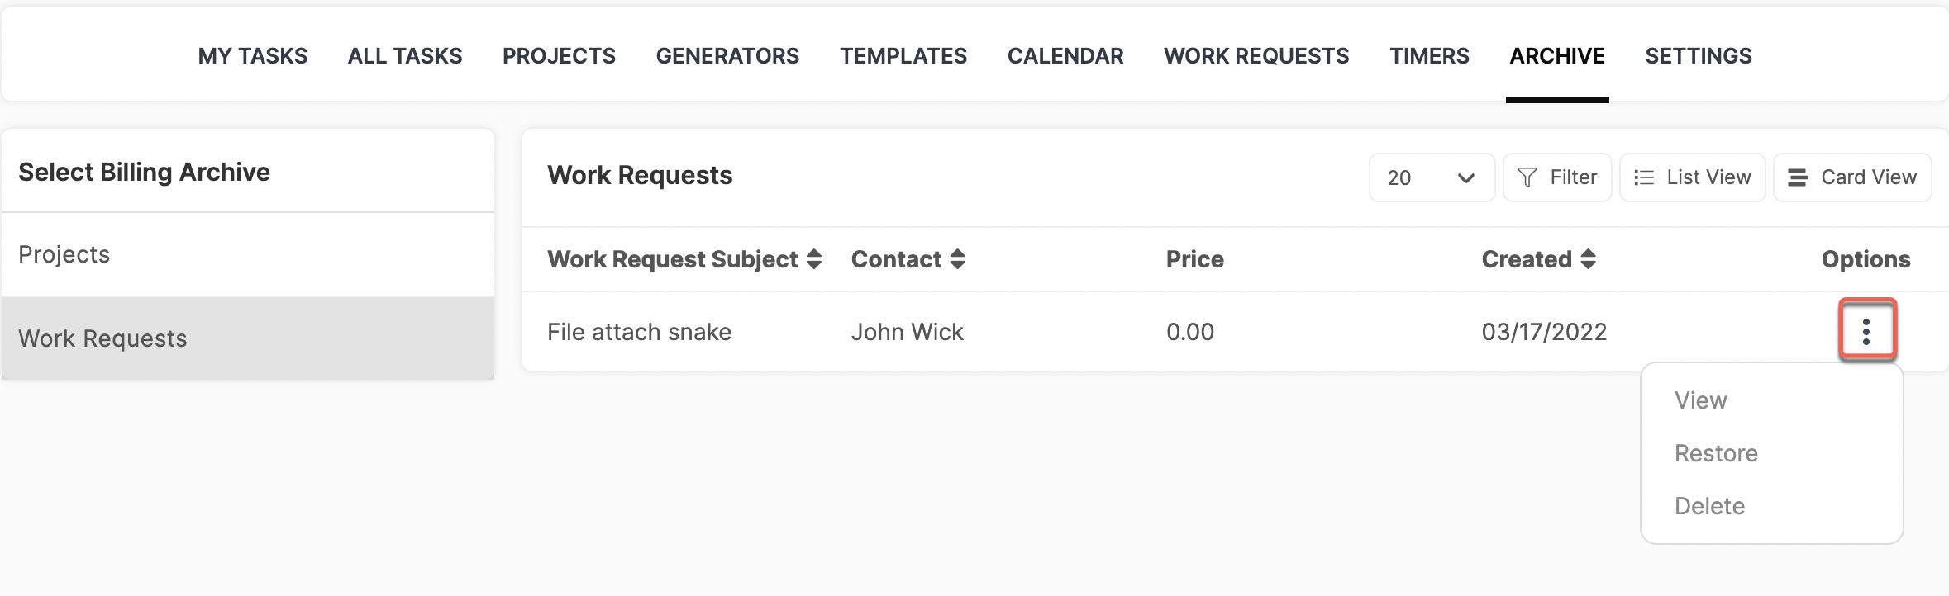
Task: Open the SETTINGS tab
Action: 1699,56
